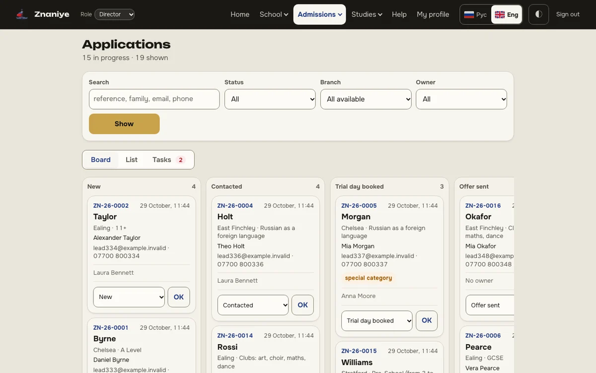Open the Status filter dropdown

click(270, 99)
